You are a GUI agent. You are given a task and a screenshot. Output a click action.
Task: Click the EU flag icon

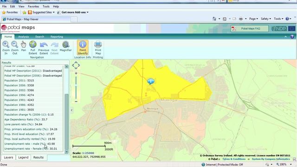tap(292, 29)
